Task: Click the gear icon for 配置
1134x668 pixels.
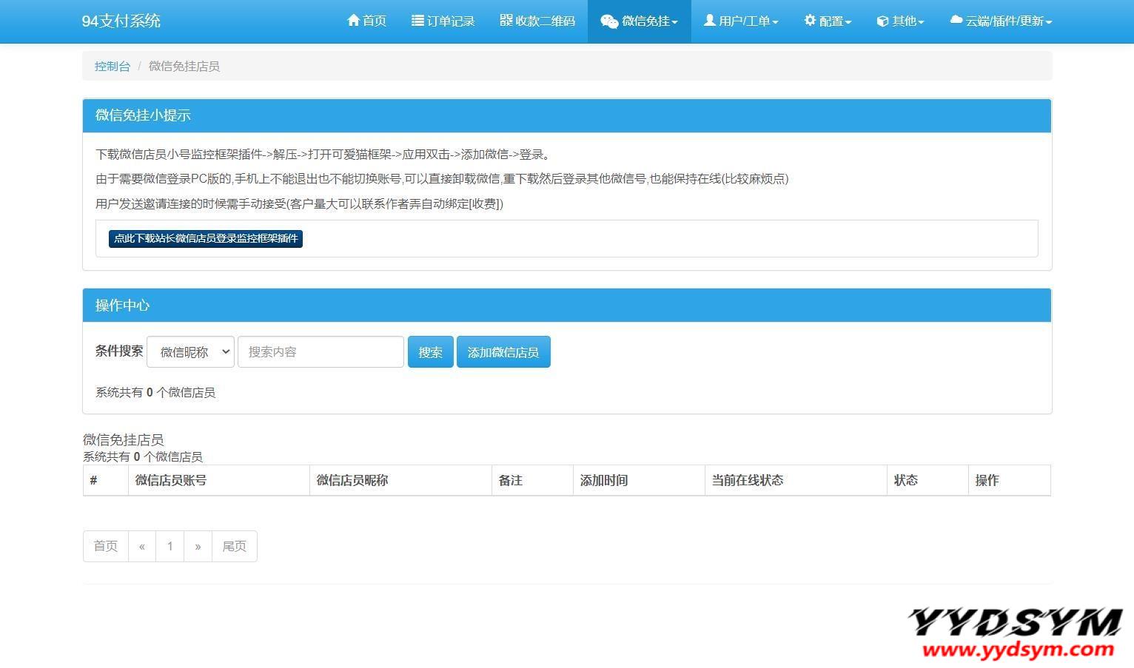Action: point(810,21)
